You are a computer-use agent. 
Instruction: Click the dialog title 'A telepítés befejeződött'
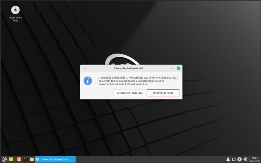[128, 68]
